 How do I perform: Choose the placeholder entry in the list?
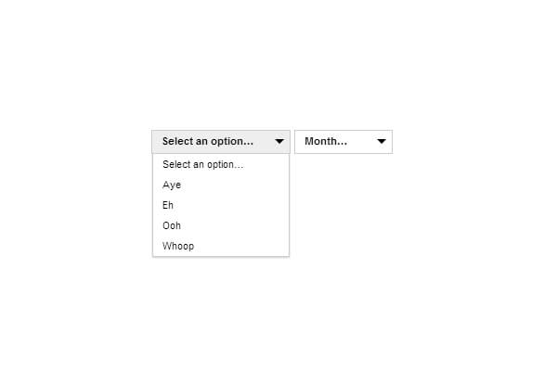pos(202,164)
